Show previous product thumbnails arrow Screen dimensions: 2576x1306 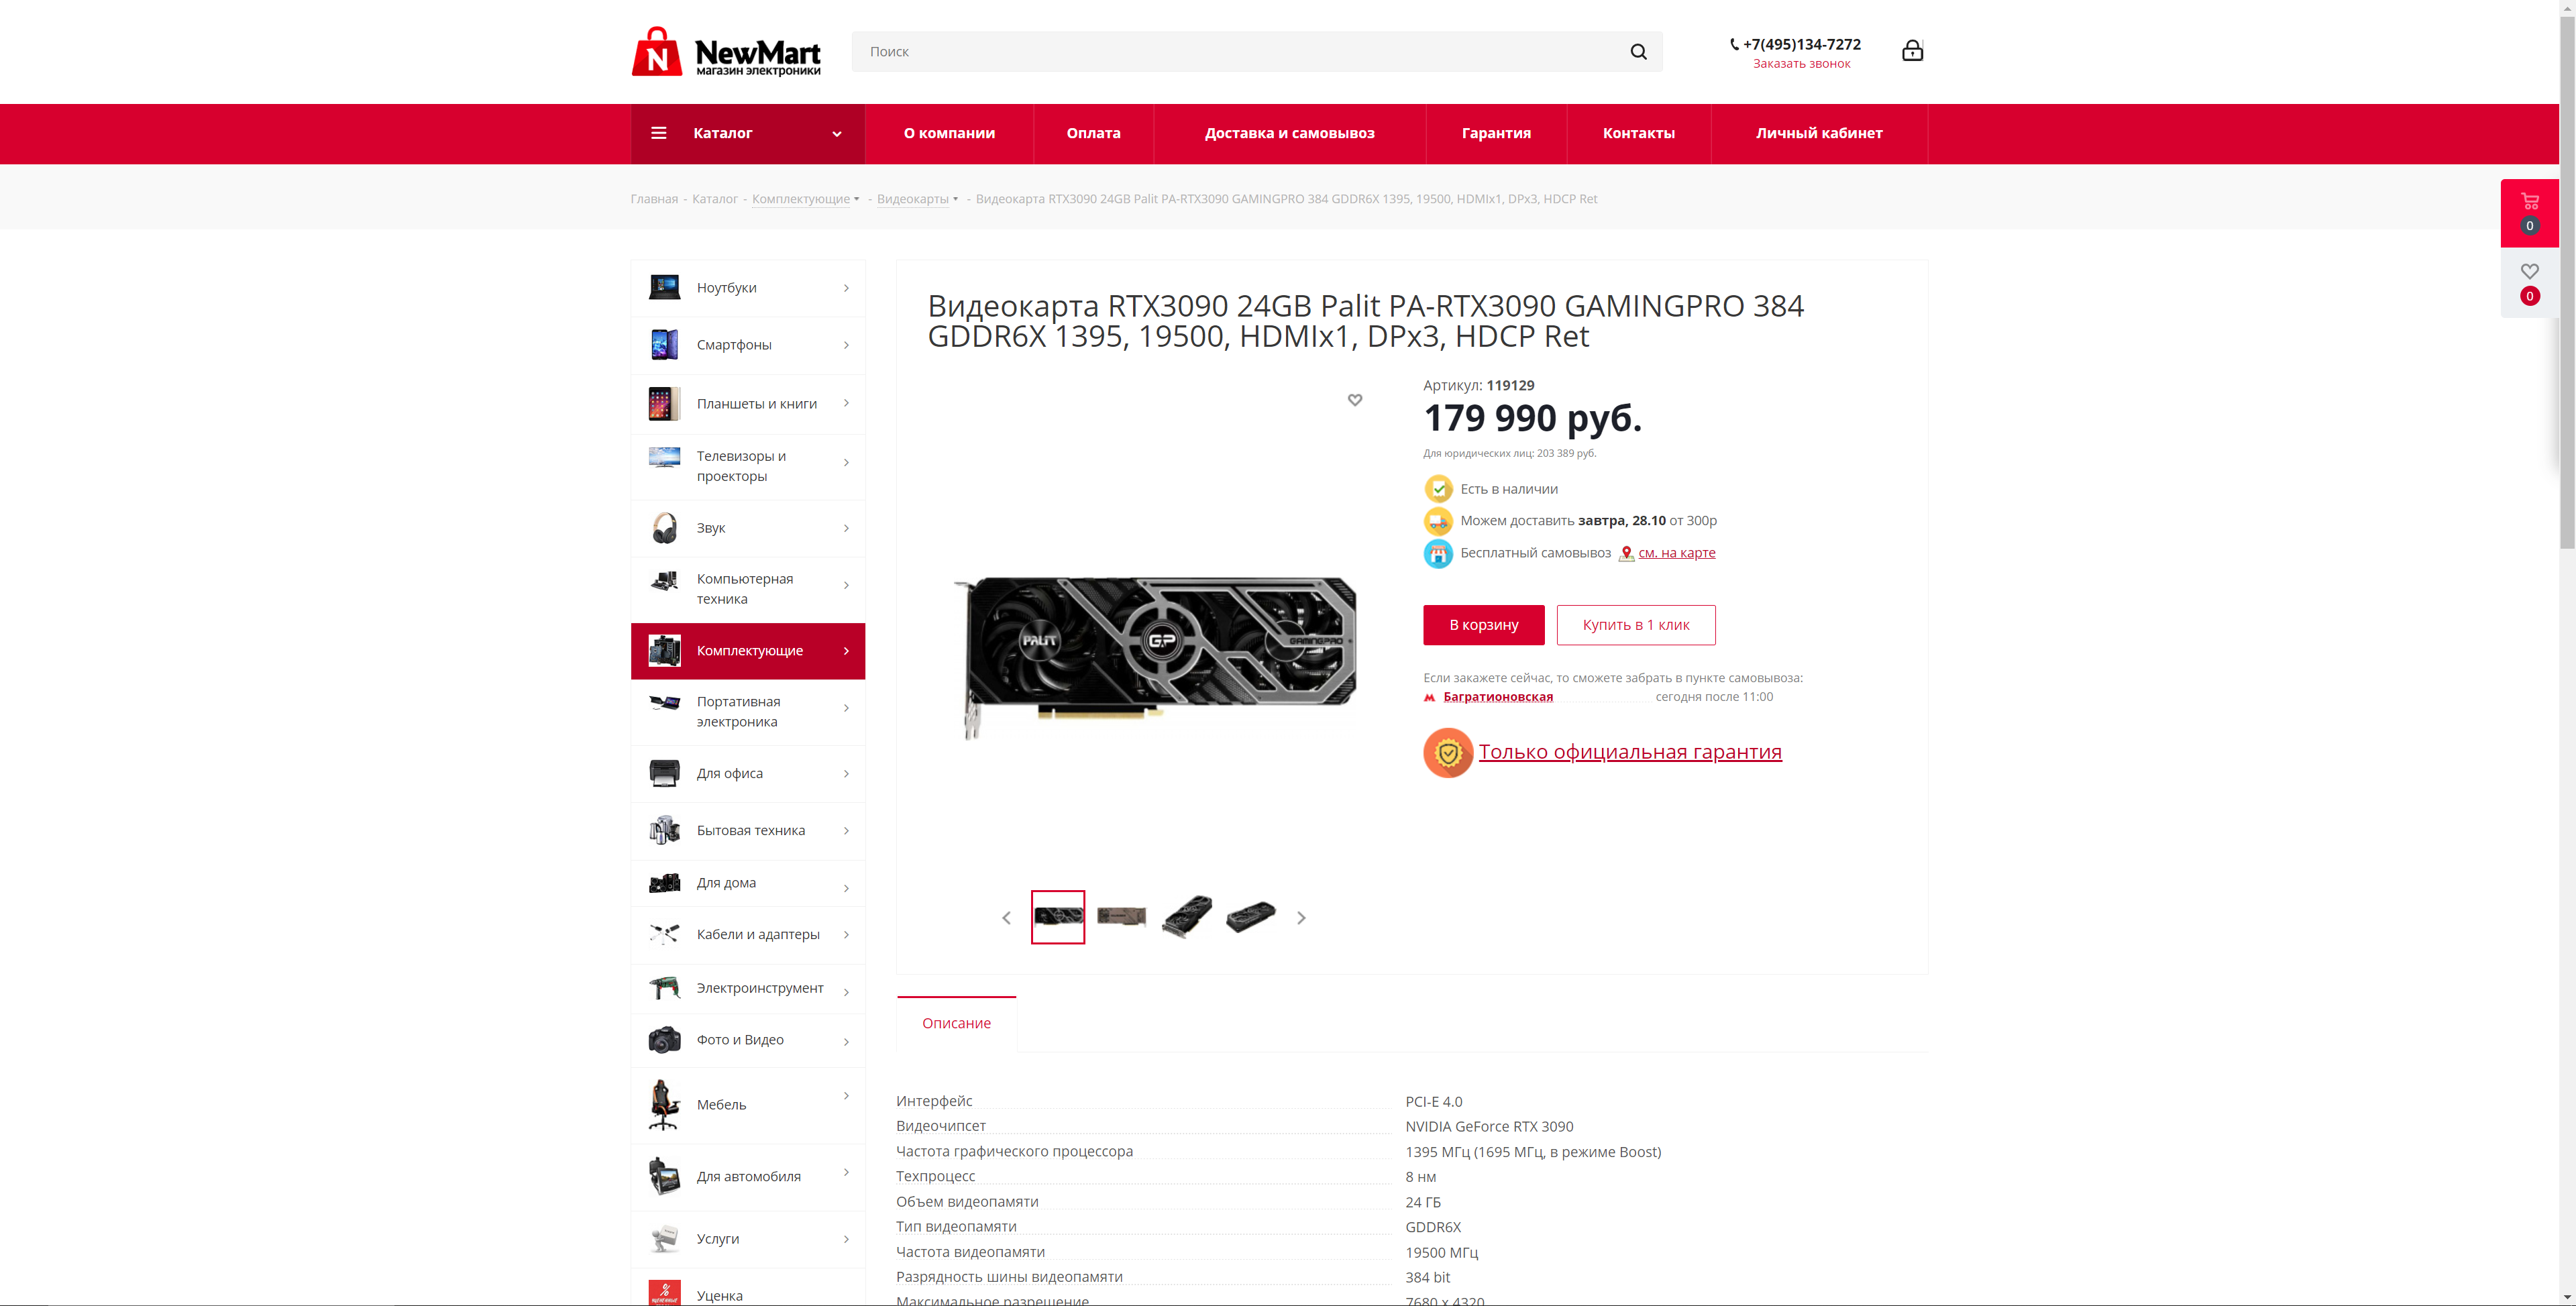tap(1006, 918)
